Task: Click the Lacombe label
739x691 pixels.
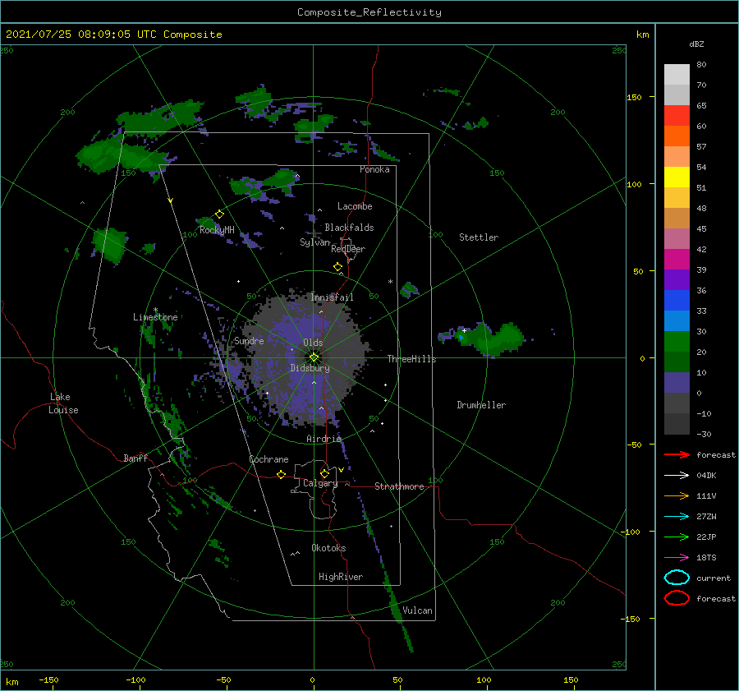Action: pos(355,206)
